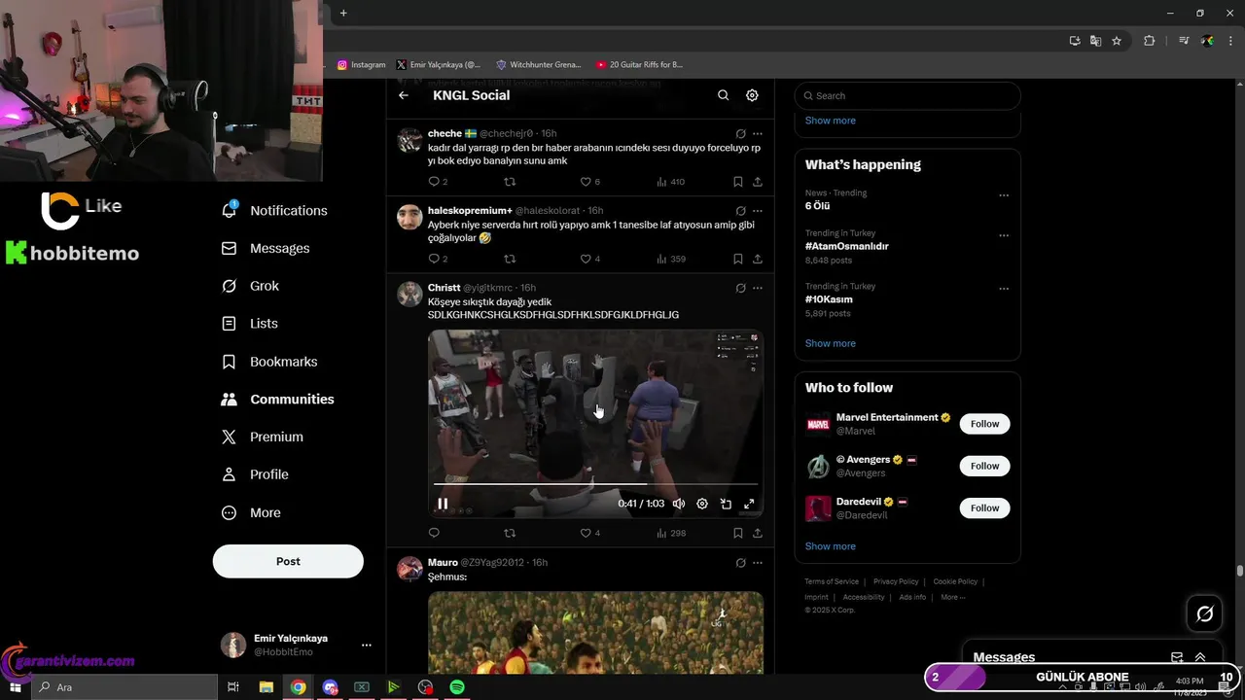This screenshot has height=700, width=1245.
Task: Reply to Christt's video post
Action: pos(434,533)
